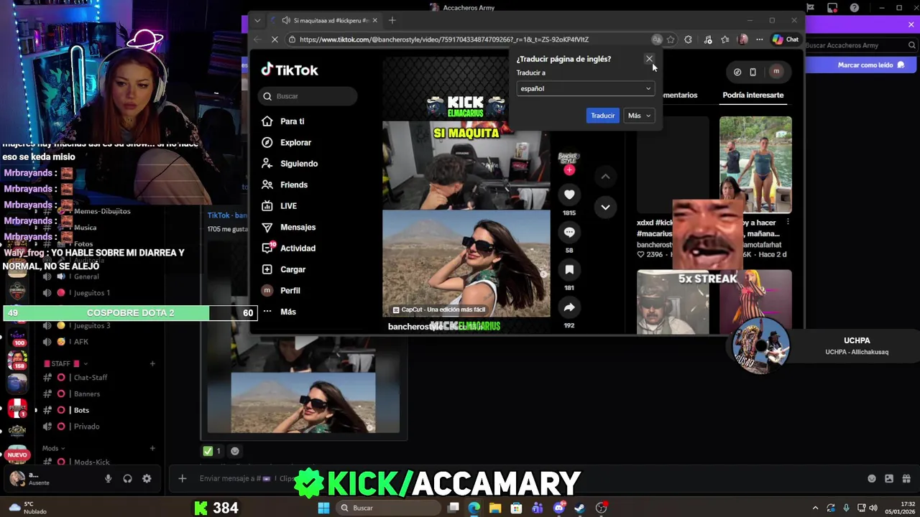Open the pilot headset video thumbnail
The width and height of the screenshot is (920, 517).
[x=673, y=302]
